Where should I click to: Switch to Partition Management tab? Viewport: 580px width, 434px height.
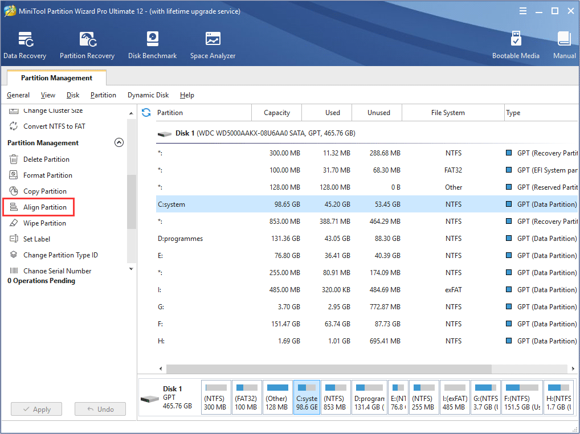click(56, 78)
